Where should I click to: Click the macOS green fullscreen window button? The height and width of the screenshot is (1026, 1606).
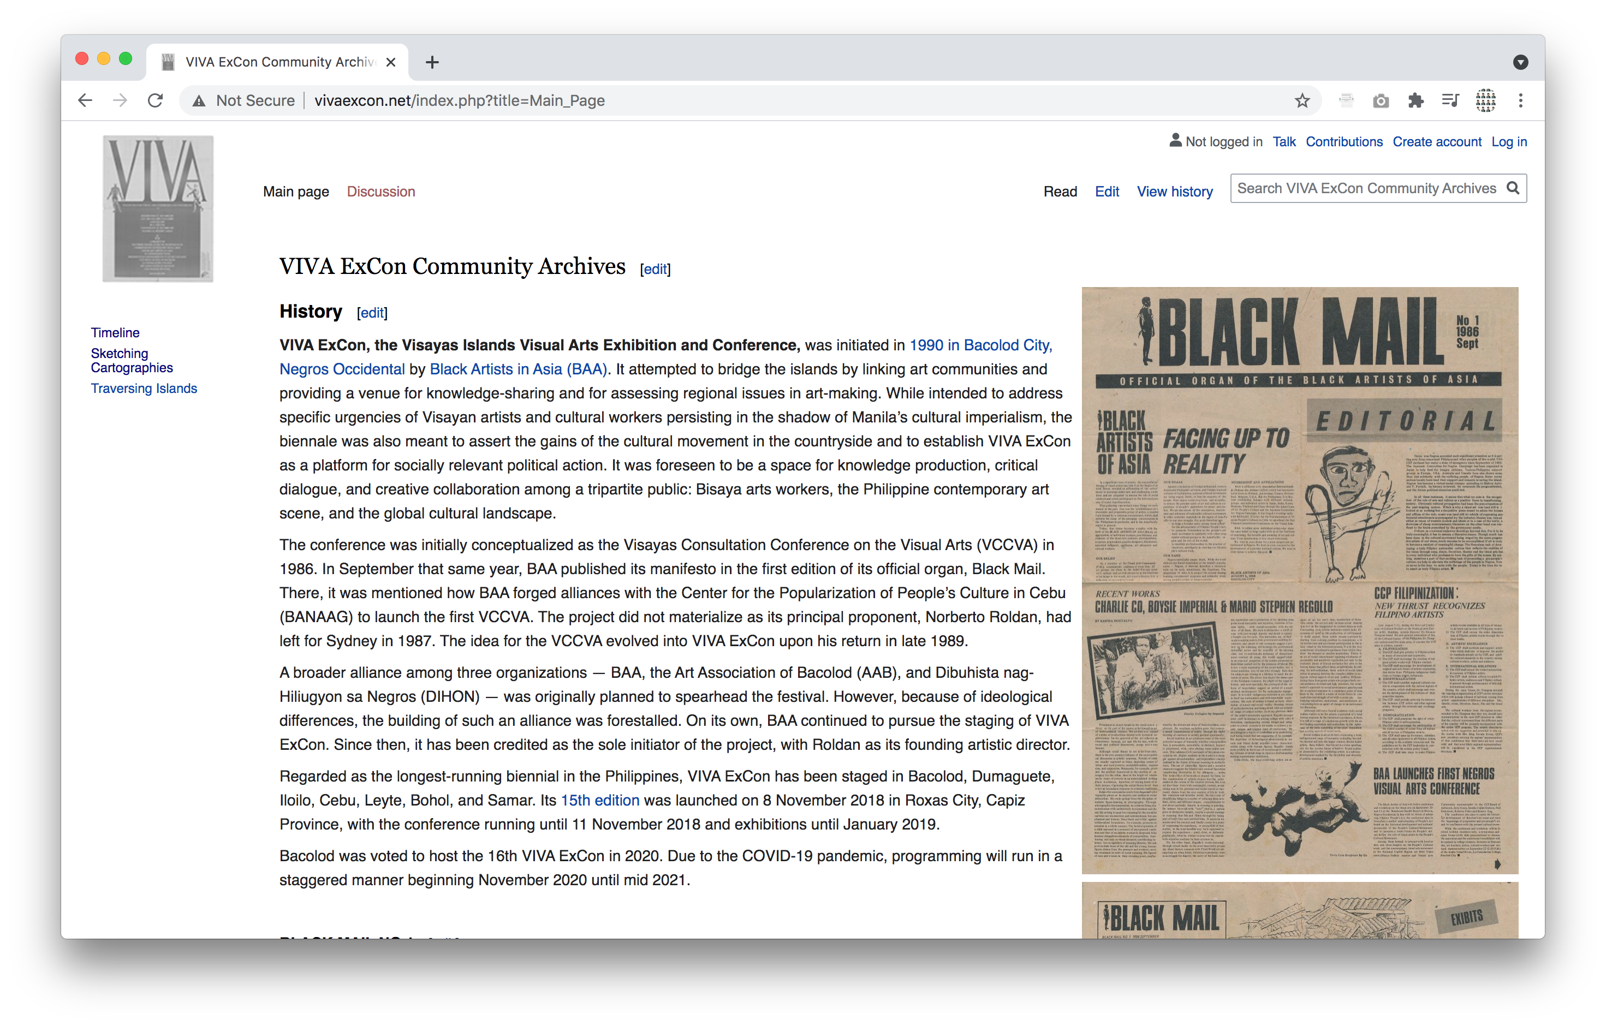[126, 59]
